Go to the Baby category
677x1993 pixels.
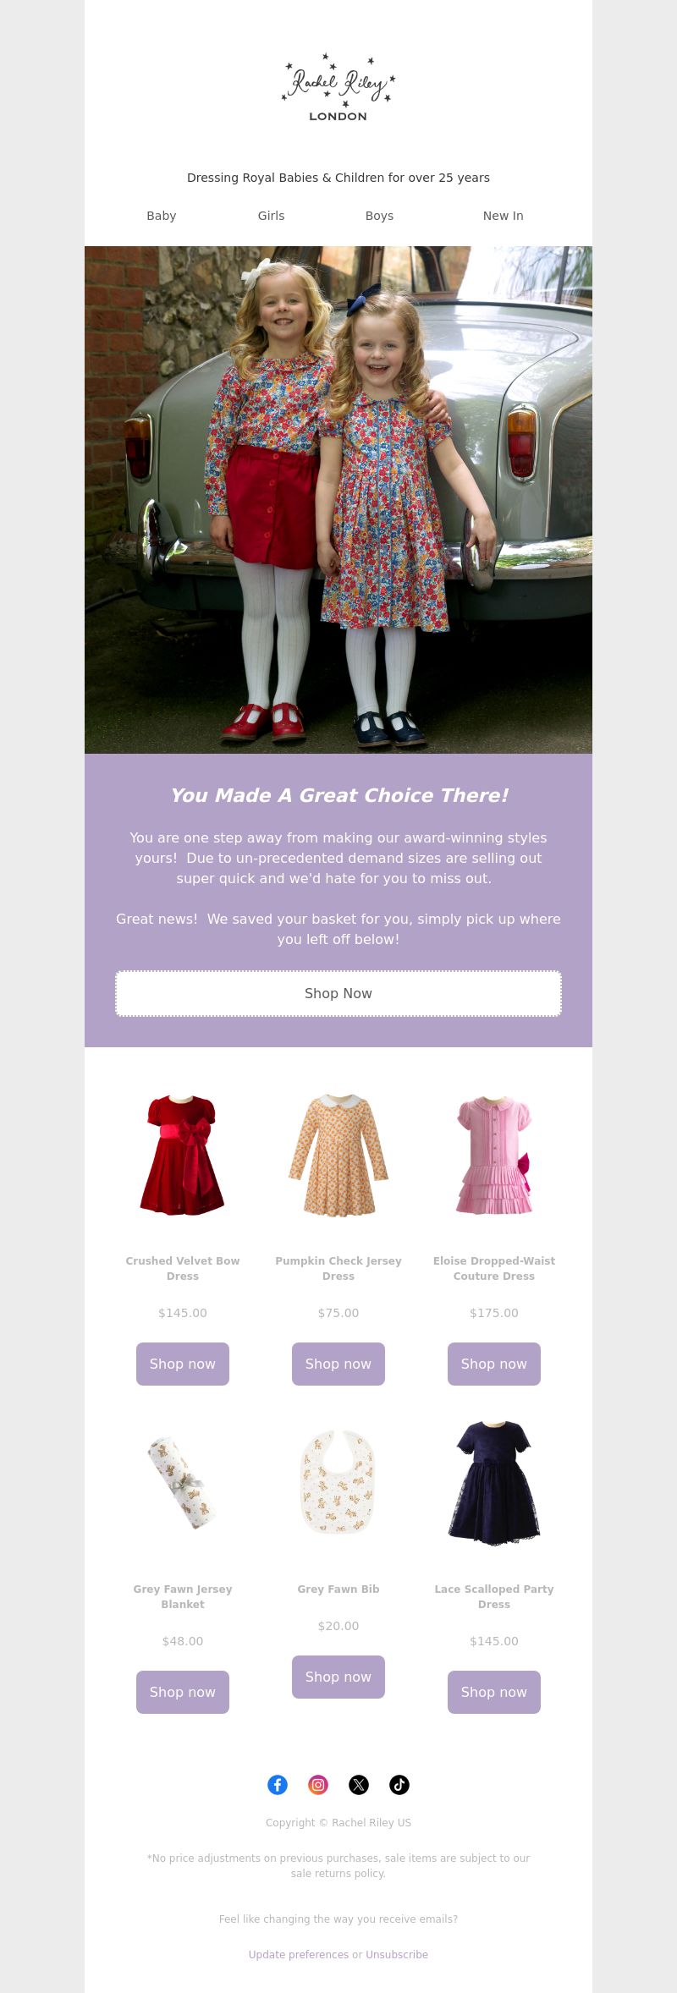click(162, 216)
